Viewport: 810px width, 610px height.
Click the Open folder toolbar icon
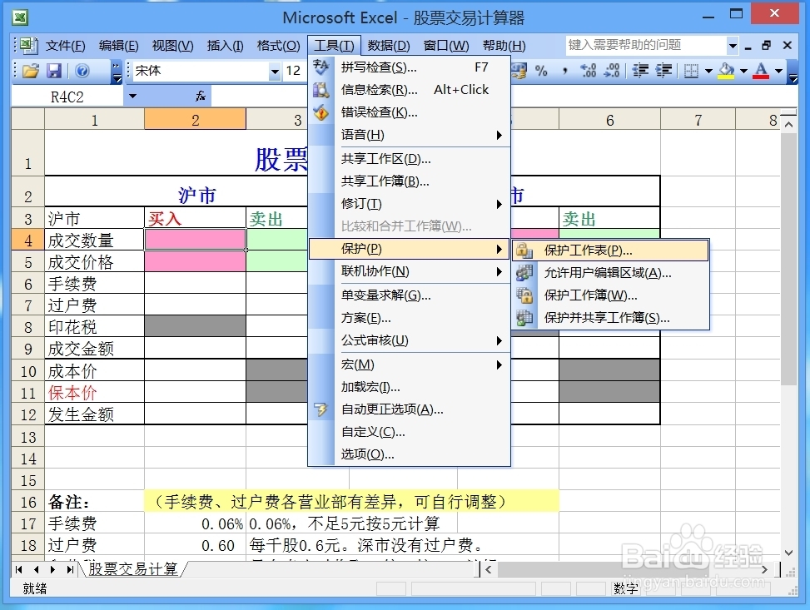coord(31,71)
